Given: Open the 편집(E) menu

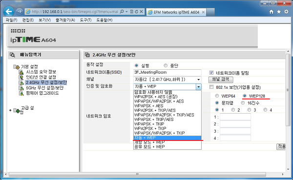Looking at the screenshot, I should 28,20.
